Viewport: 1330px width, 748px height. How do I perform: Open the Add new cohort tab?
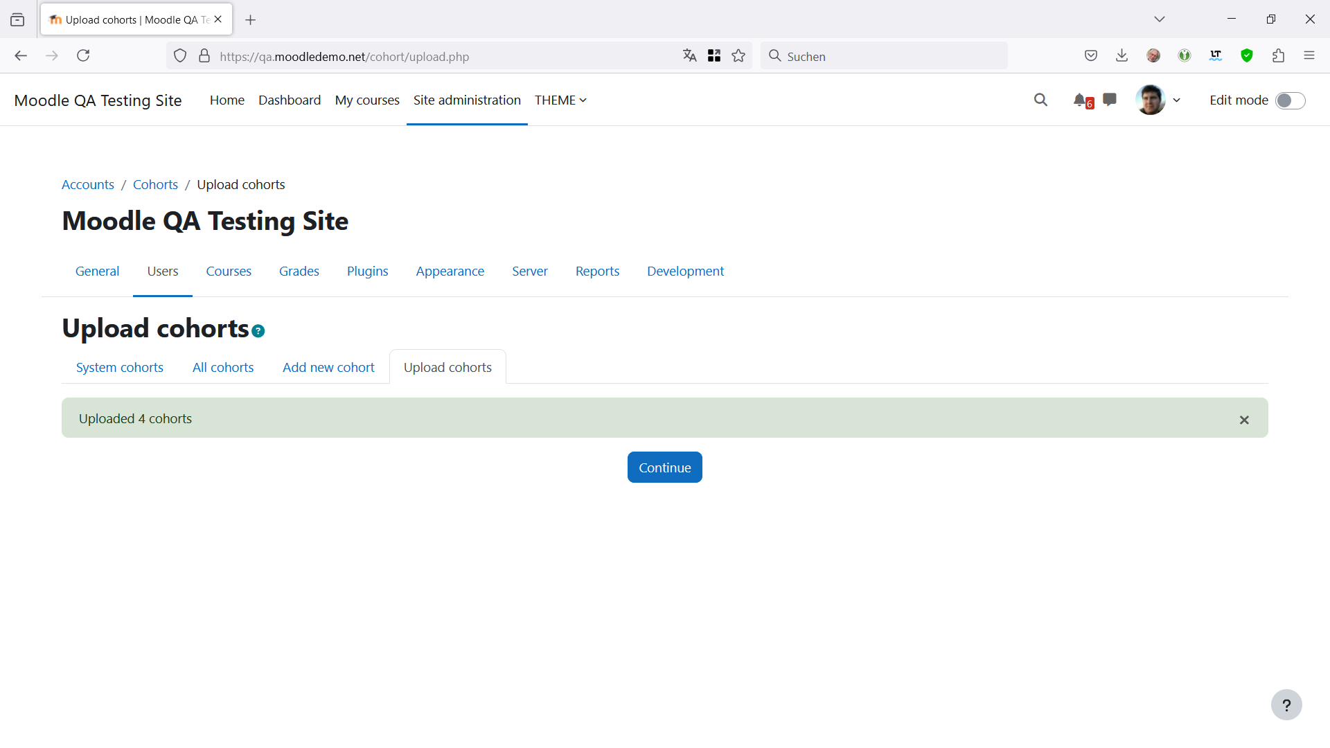click(328, 368)
